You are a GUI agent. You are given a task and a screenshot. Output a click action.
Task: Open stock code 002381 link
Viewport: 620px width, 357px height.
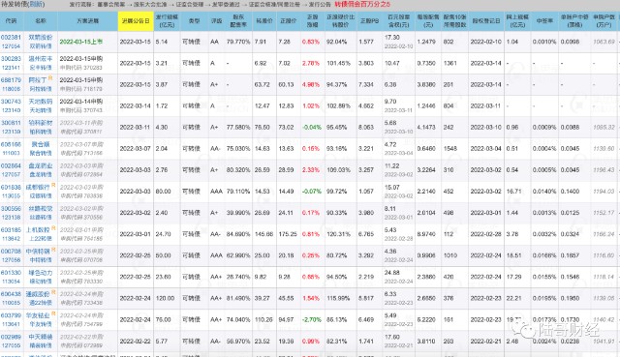click(11, 37)
